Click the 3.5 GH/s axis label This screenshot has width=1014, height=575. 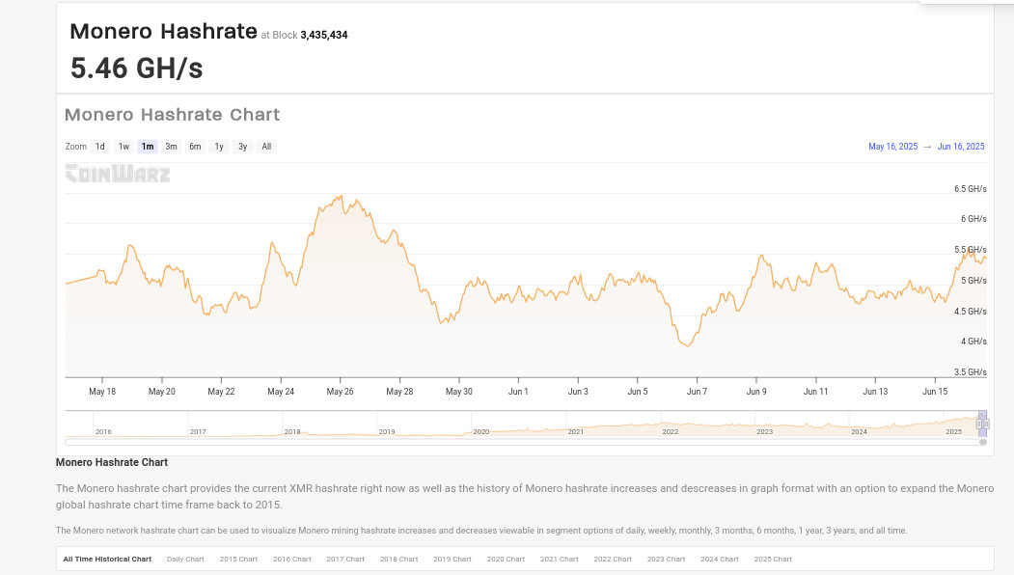point(970,371)
